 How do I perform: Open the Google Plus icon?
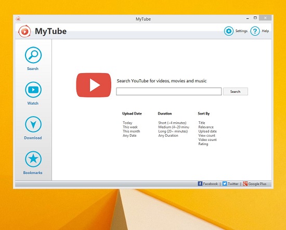[245, 184]
